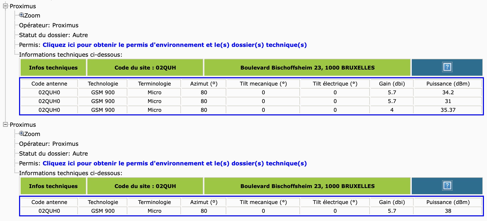Open the permis d'environnement link in second entry

[x=175, y=163]
